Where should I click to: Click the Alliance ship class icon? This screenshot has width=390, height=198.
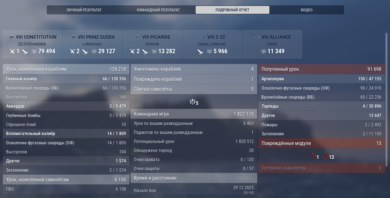(x=257, y=37)
